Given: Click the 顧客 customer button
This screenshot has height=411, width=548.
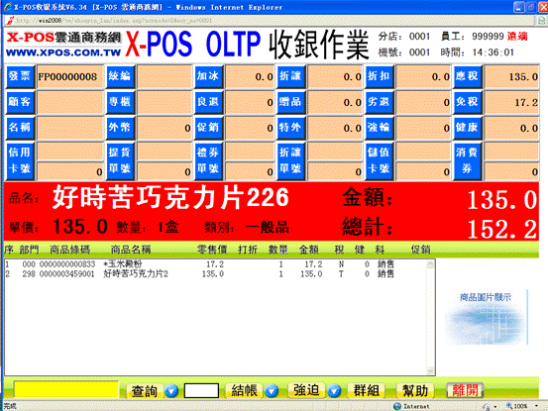Looking at the screenshot, I should [x=20, y=102].
